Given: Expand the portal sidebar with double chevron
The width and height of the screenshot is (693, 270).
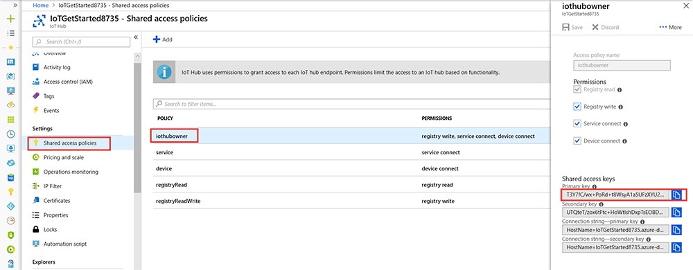Looking at the screenshot, I should click(x=15, y=5).
